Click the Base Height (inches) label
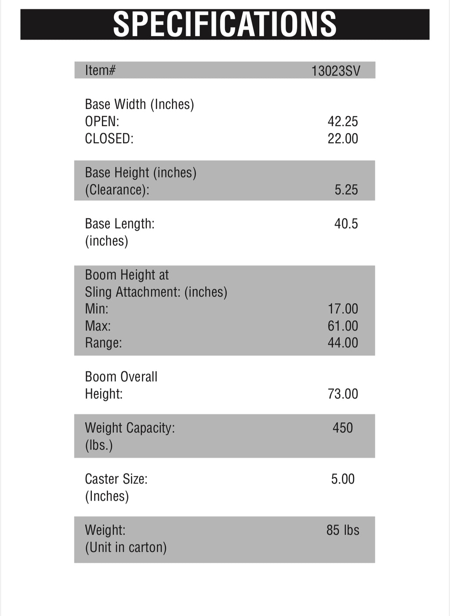This screenshot has width=450, height=616. [141, 173]
